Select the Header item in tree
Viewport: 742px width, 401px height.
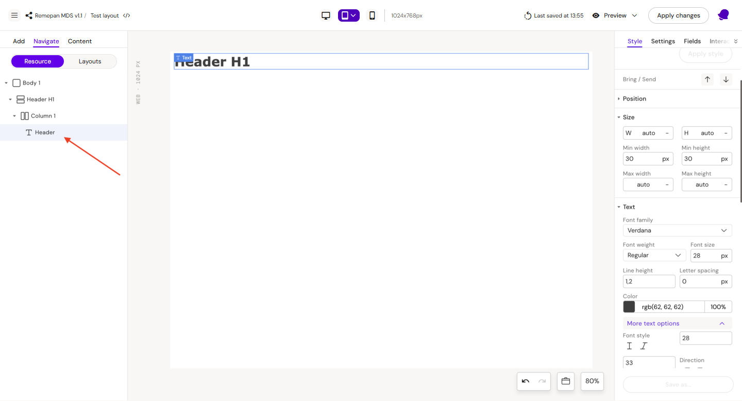click(x=63, y=132)
